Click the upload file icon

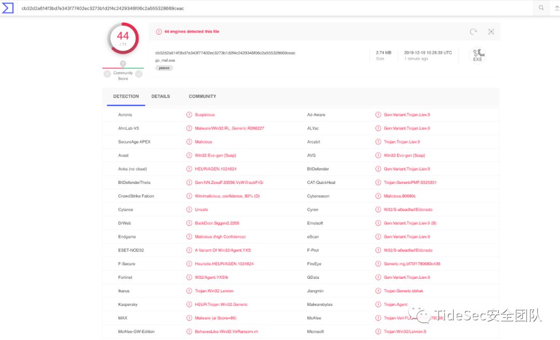point(556,8)
